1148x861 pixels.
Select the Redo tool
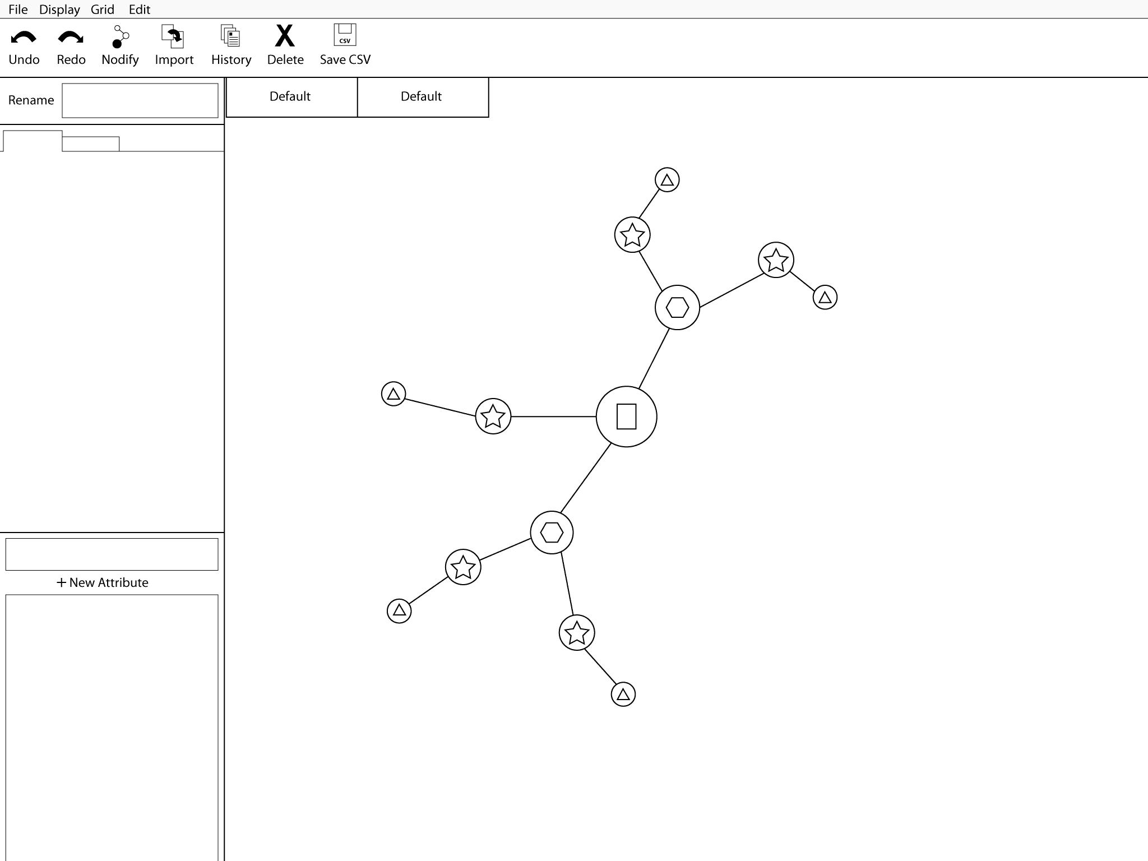pos(71,42)
